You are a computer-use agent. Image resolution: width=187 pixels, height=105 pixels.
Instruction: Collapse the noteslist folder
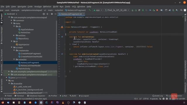(x=14, y=60)
